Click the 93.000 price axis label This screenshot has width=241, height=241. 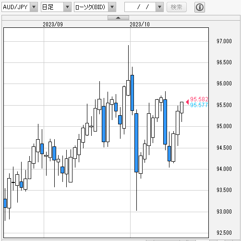click(x=224, y=212)
